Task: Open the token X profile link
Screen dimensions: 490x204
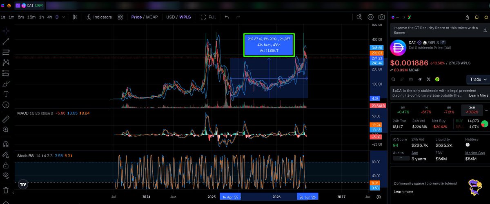Action: [x=428, y=79]
